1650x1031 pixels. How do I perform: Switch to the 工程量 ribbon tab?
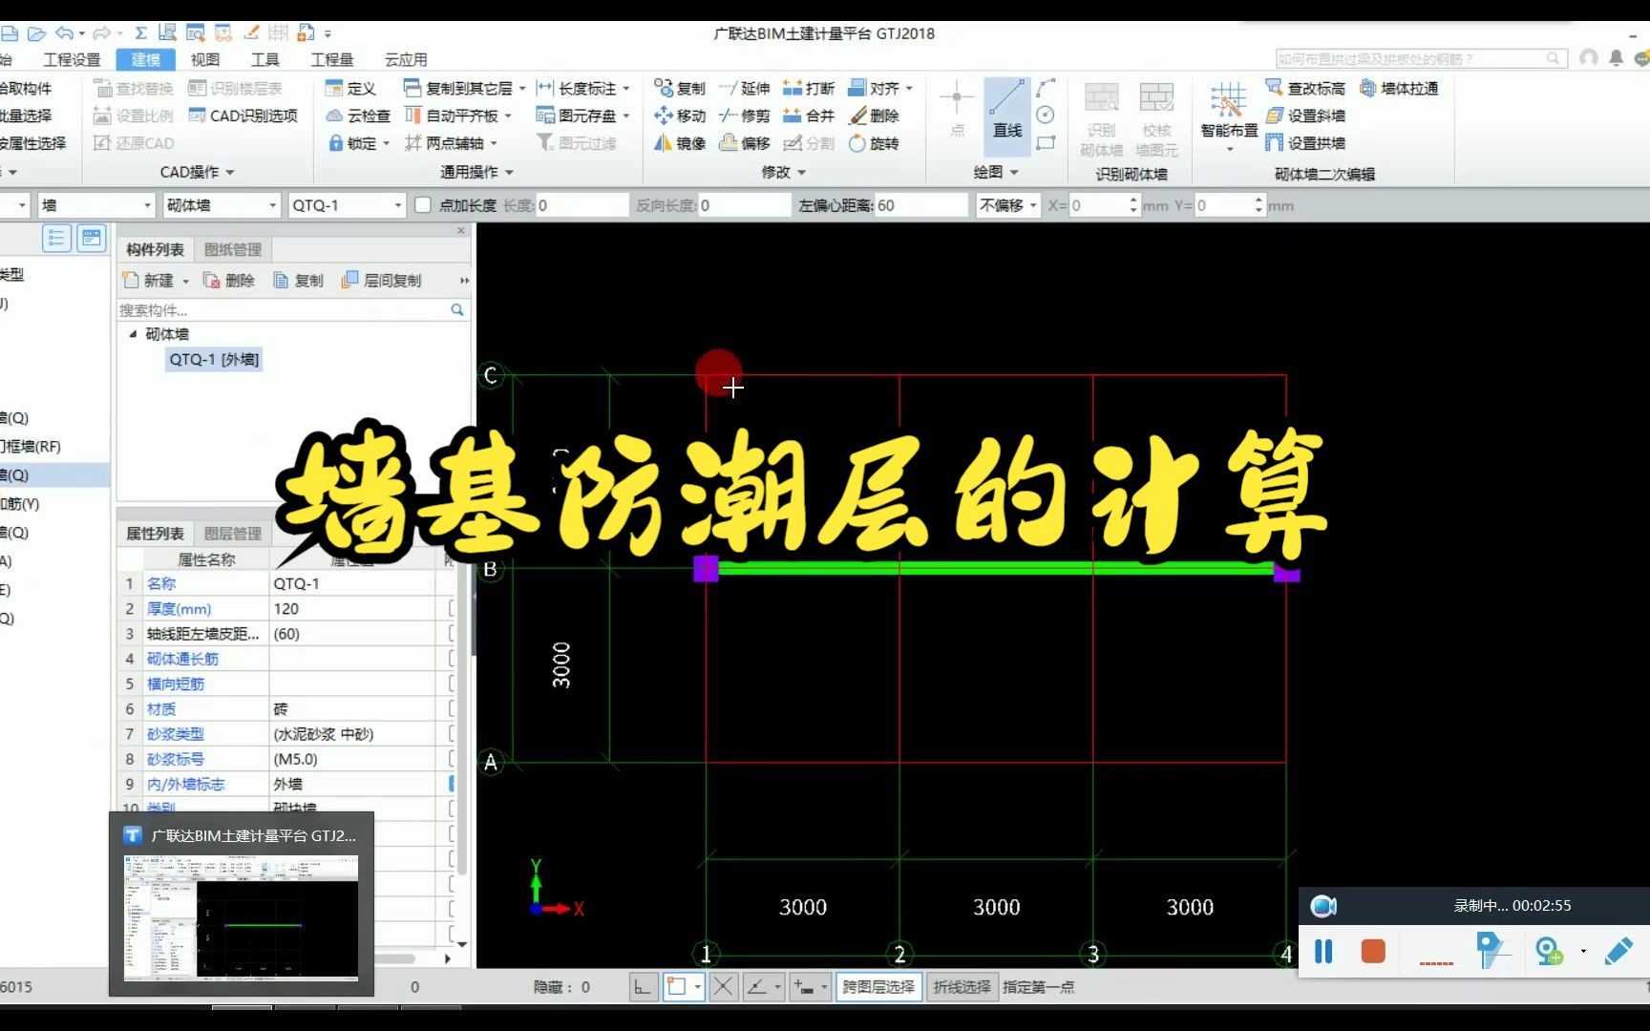point(332,59)
